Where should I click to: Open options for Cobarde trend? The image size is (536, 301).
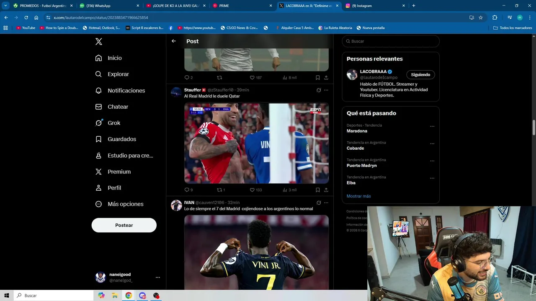tap(432, 143)
